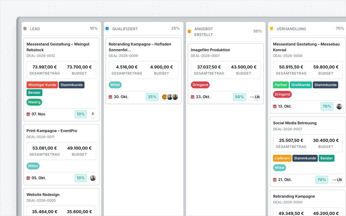Click Dringend badge on Messebau Konrad card
346x216 pixels.
[x=282, y=94]
